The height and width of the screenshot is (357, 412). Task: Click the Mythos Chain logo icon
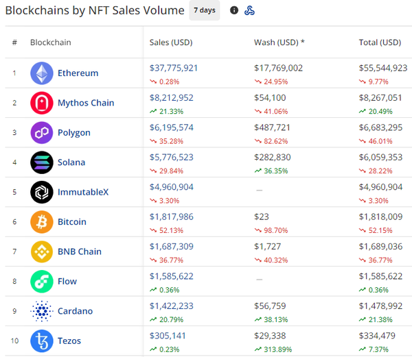42,103
